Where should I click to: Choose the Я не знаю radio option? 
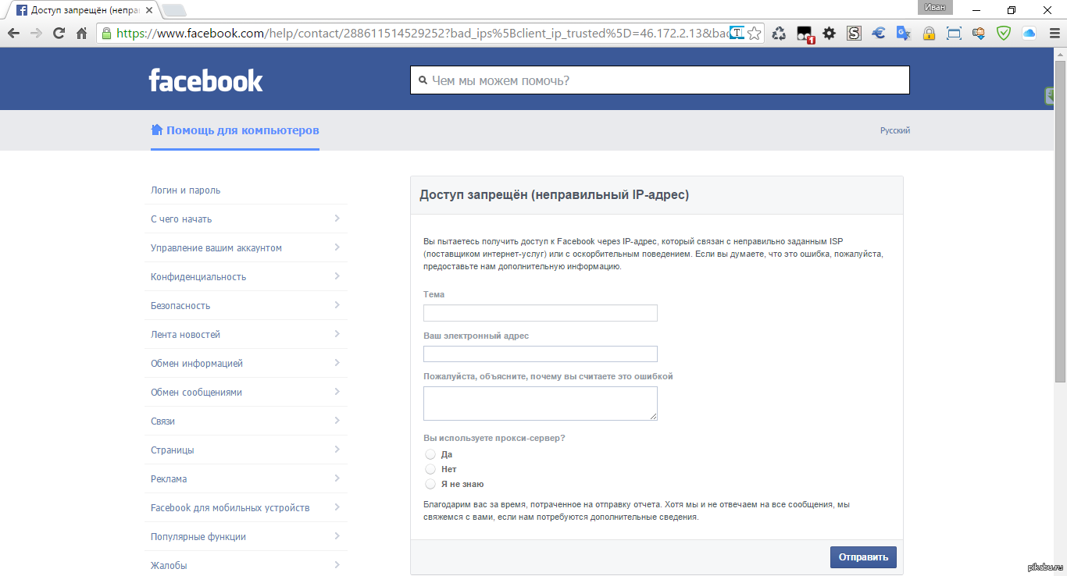click(x=430, y=484)
